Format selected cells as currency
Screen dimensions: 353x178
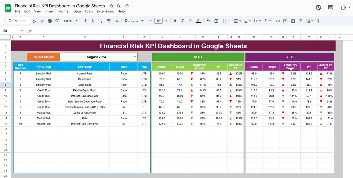coord(85,21)
